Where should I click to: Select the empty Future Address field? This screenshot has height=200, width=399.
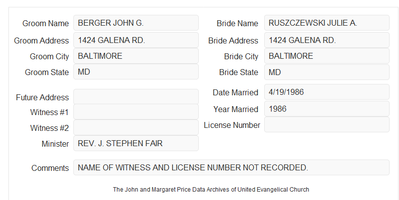click(x=136, y=97)
